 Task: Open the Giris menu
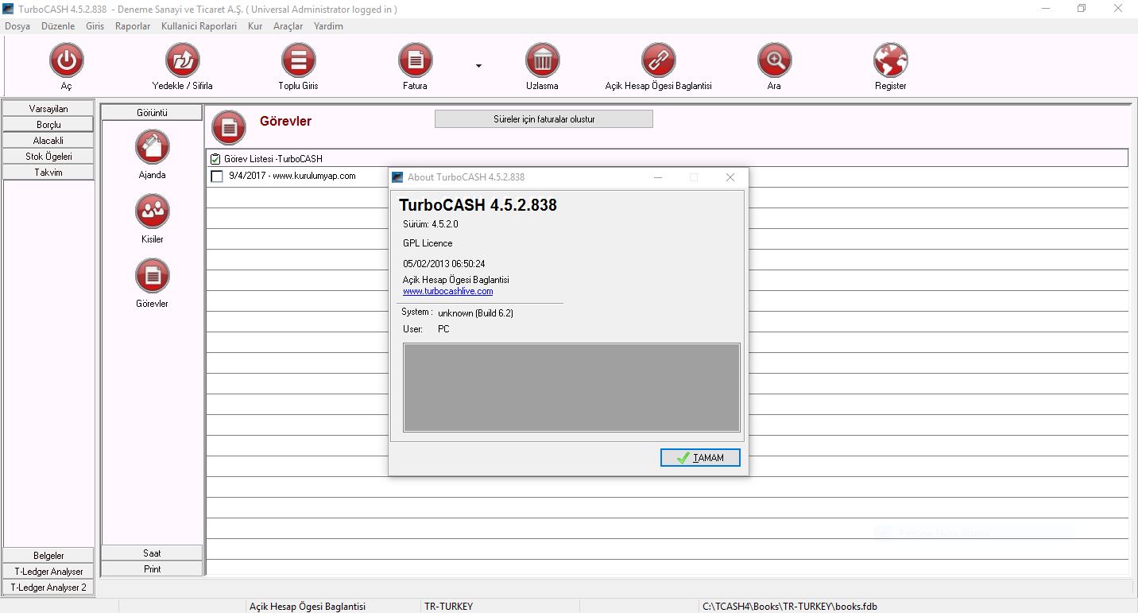(x=95, y=26)
